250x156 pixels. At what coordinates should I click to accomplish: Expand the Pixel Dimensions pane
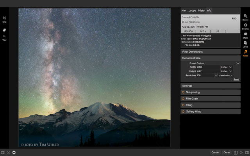point(210,52)
